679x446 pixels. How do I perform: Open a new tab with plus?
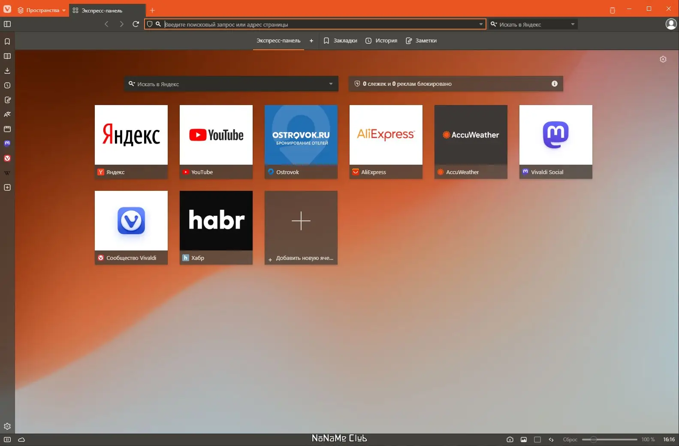coord(152,10)
